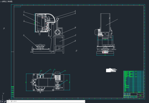Pick the pressure gauge circle in front view
This screenshot has width=149, height=103.
coord(57,19)
